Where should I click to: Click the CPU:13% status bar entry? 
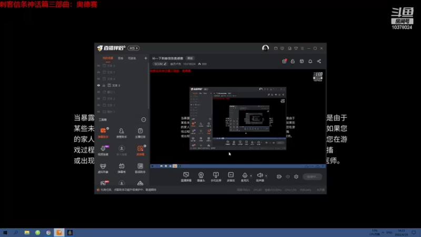291,190
